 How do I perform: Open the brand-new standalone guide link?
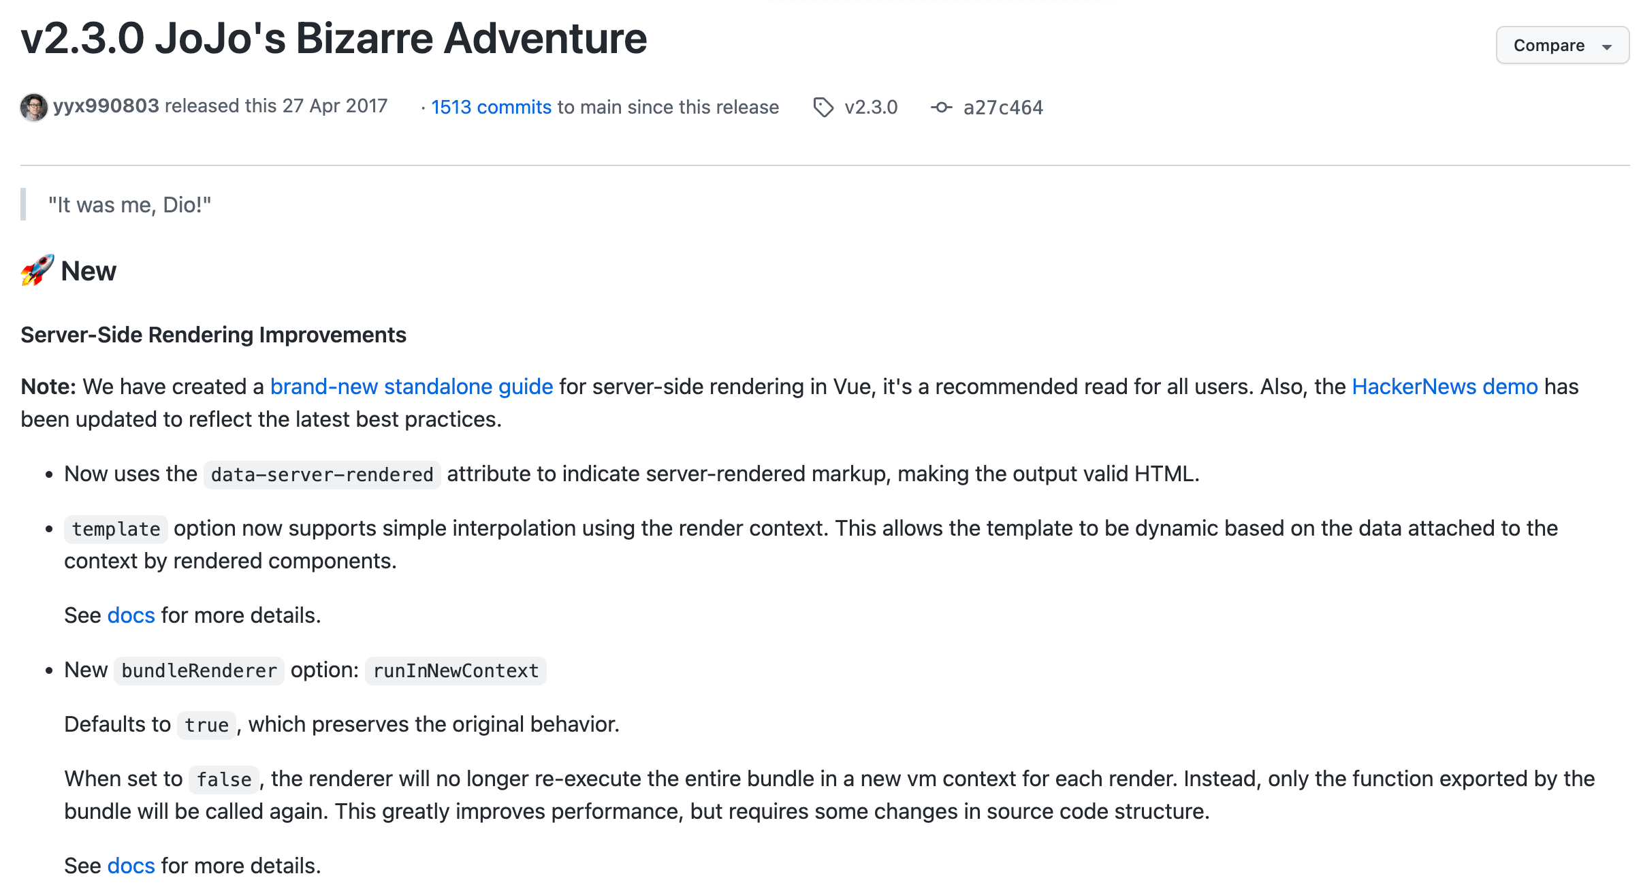(x=411, y=387)
